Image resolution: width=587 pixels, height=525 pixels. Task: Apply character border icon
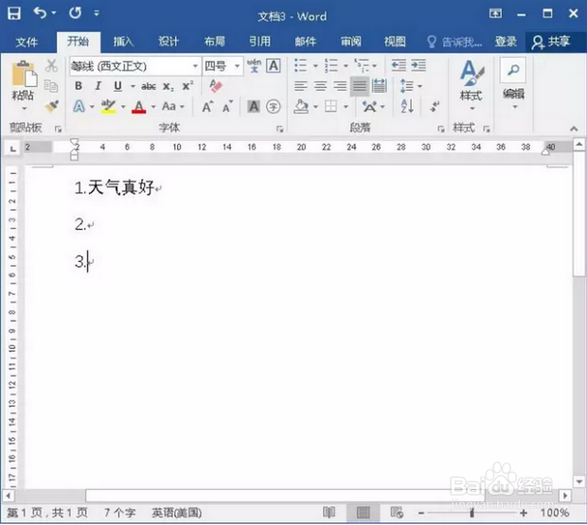(274, 66)
